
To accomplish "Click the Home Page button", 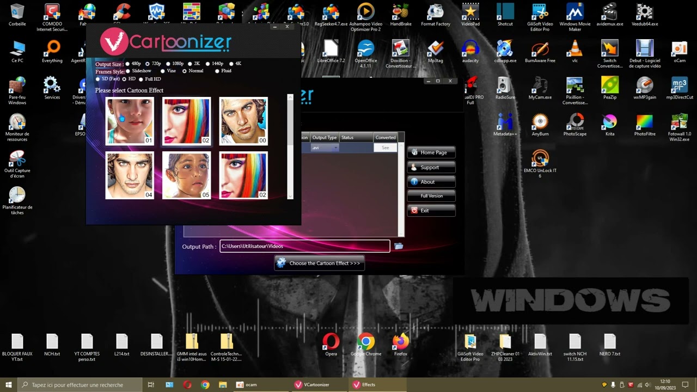I will pos(431,152).
